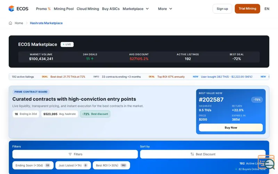Click the price value $200
278x174 pixels.
203,119
